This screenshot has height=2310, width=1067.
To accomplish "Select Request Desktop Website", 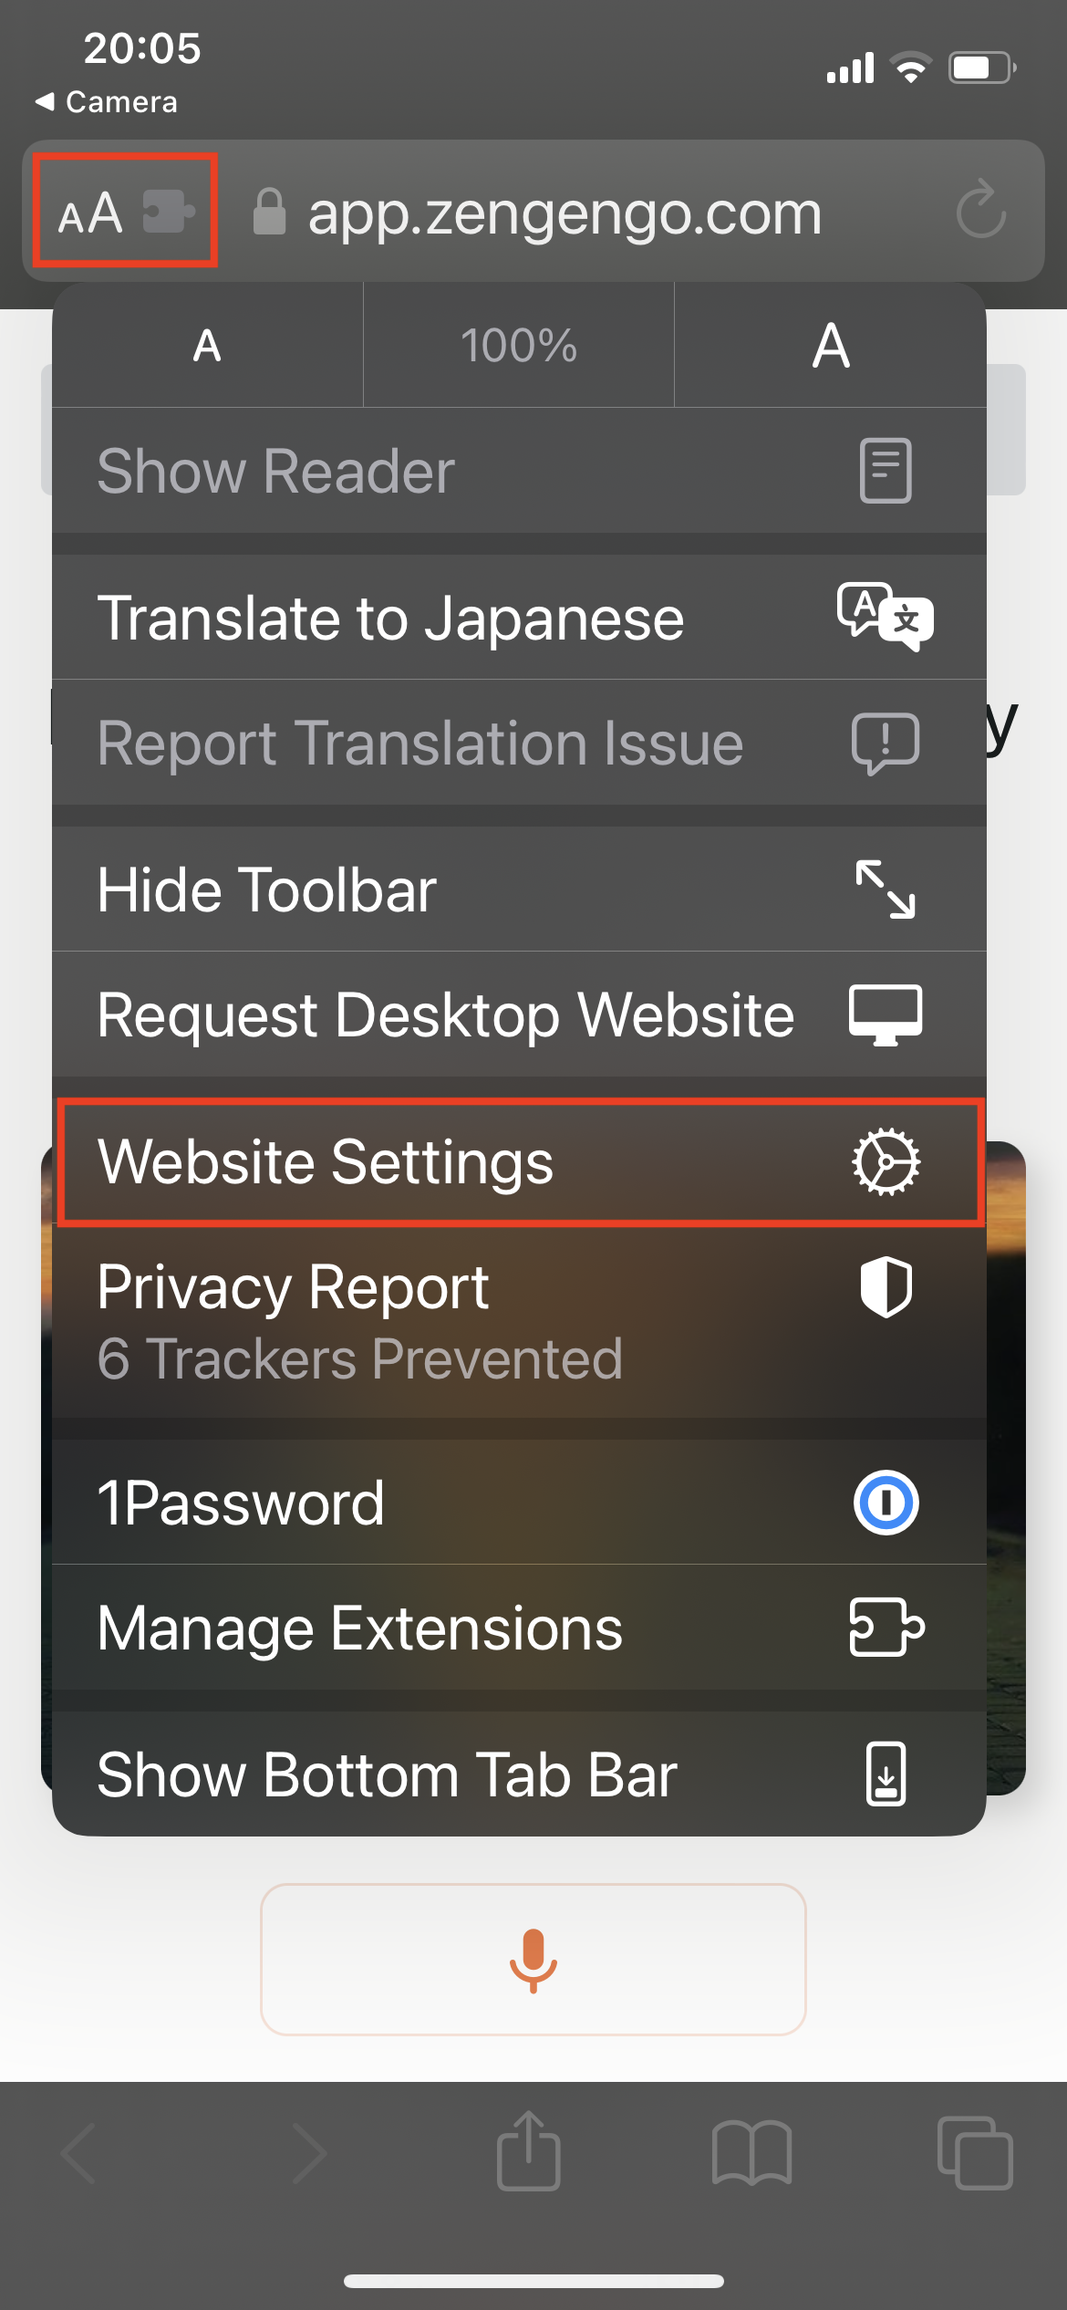I will 519,1015.
